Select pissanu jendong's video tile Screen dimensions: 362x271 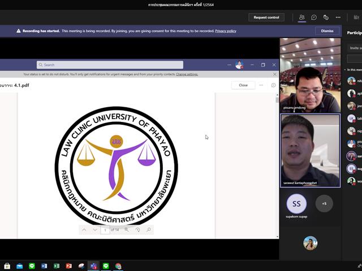click(310, 75)
